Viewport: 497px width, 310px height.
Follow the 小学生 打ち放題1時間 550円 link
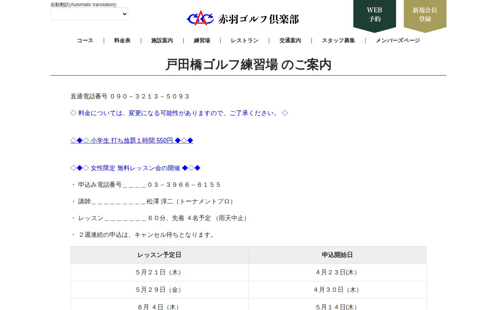coord(132,140)
